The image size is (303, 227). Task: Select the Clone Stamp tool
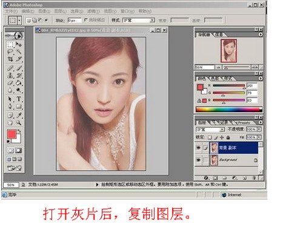(10, 76)
